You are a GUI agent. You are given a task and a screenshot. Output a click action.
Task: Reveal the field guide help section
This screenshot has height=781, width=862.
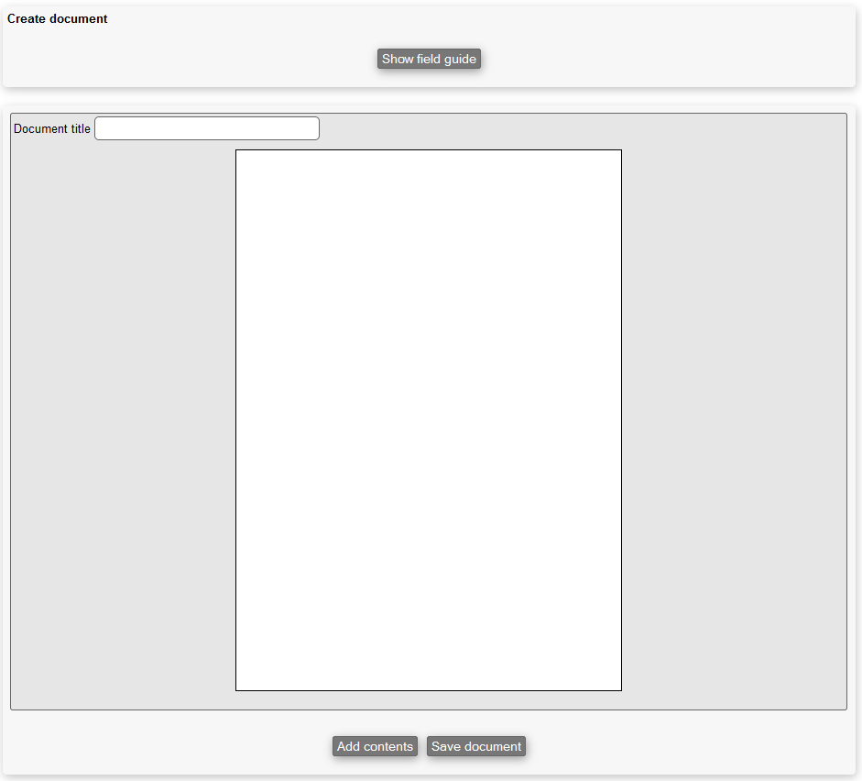coord(429,59)
